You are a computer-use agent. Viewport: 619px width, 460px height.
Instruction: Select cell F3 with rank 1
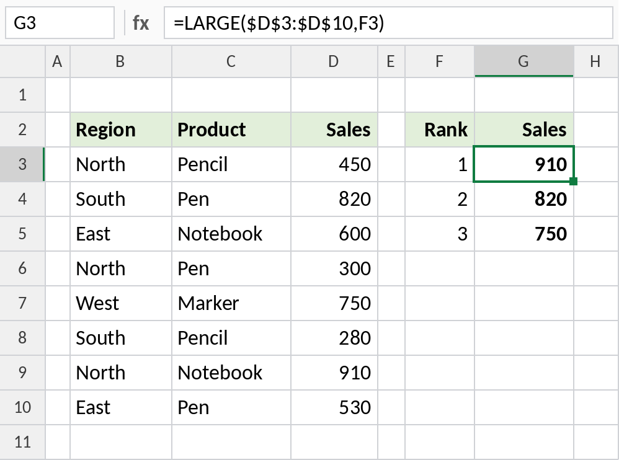click(440, 164)
